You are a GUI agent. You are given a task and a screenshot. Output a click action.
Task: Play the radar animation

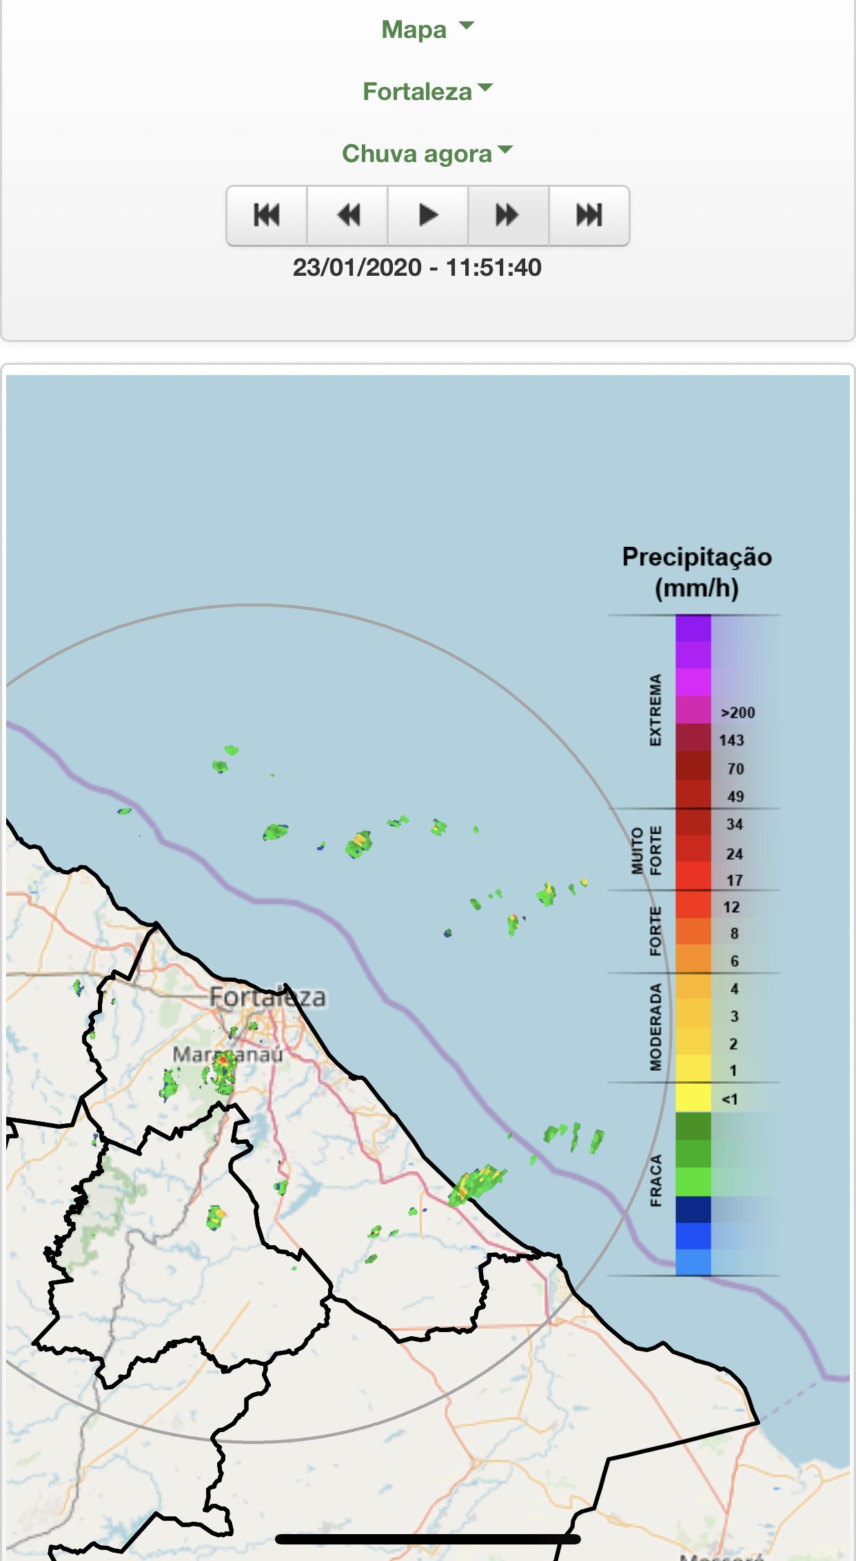point(428,215)
